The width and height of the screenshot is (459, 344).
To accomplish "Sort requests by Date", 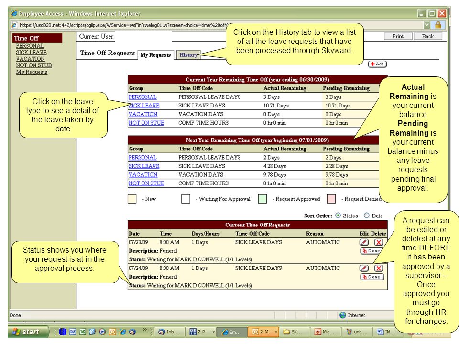I will tap(367, 215).
